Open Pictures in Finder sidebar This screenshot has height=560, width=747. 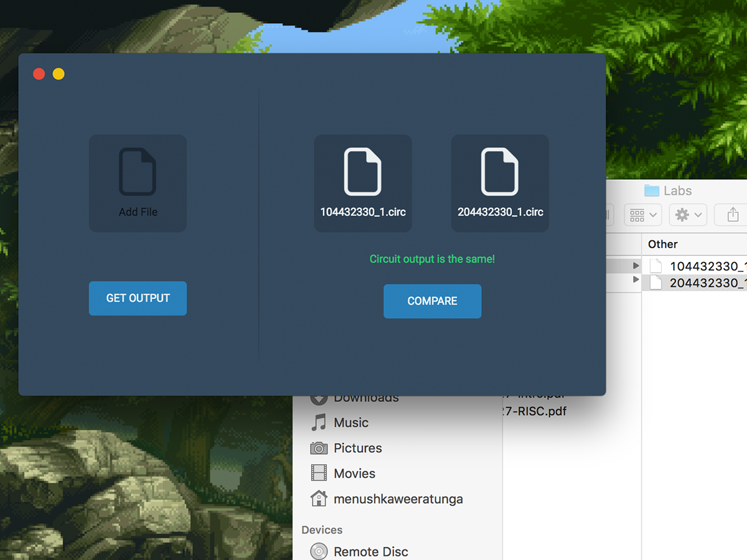click(346, 448)
